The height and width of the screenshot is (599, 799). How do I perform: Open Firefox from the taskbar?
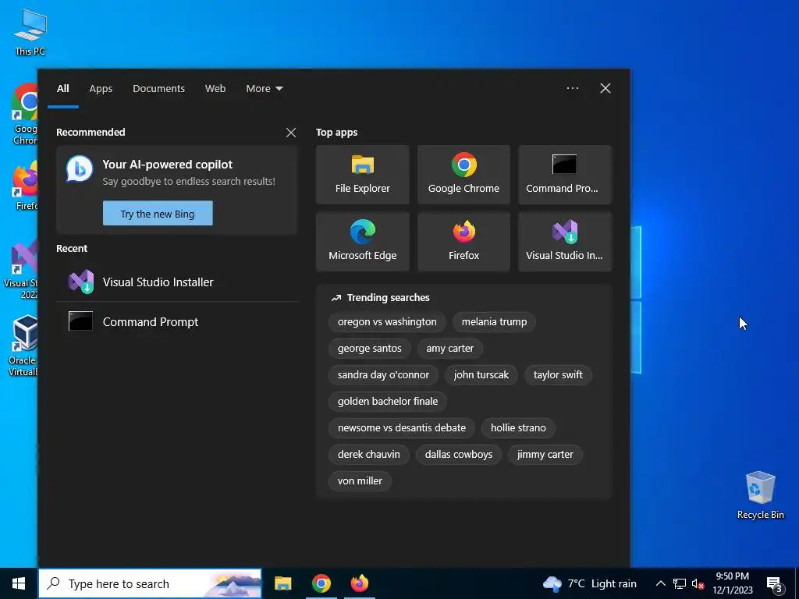click(359, 583)
